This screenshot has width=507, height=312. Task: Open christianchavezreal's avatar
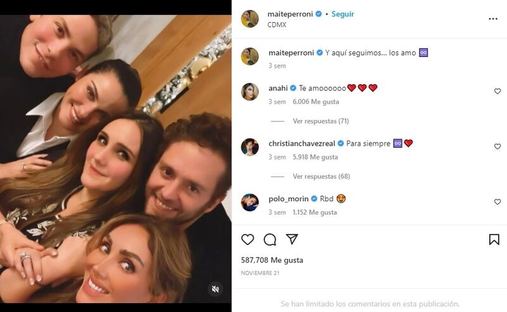click(x=250, y=147)
